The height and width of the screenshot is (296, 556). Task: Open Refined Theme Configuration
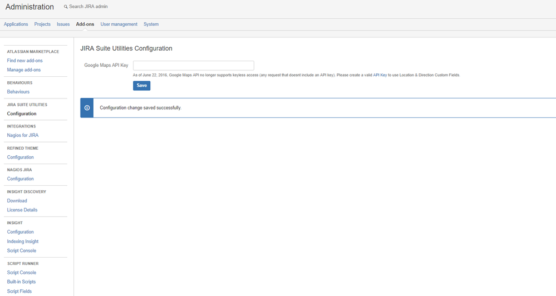coord(20,157)
